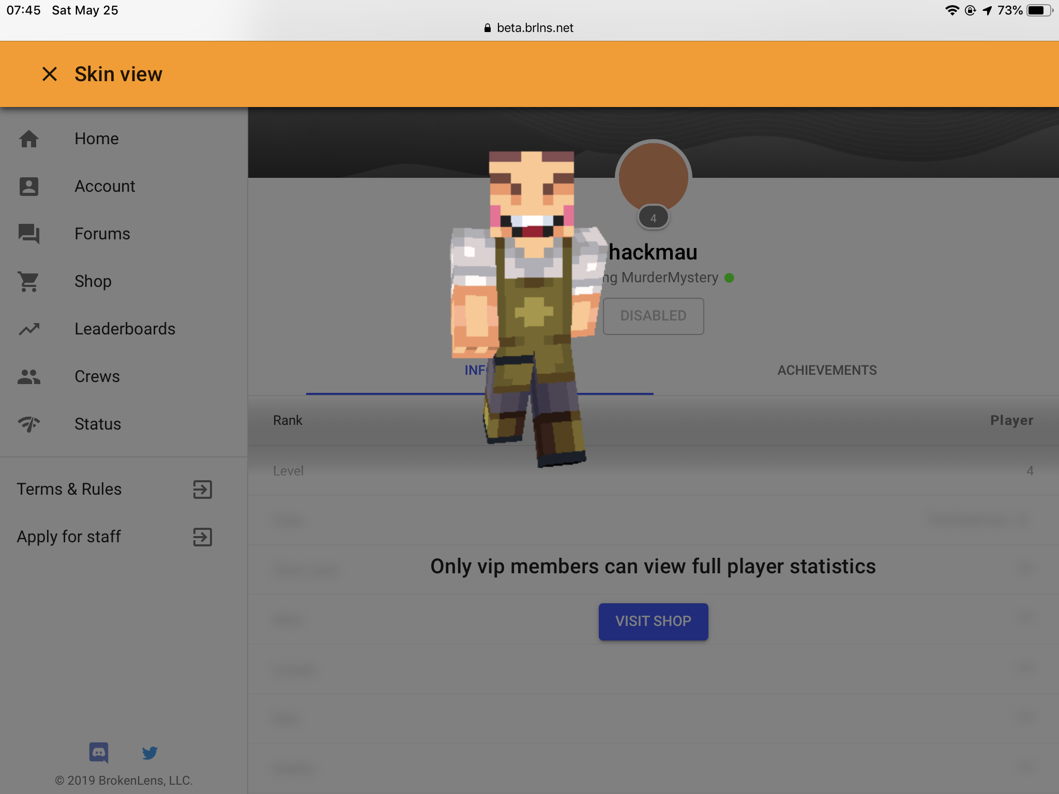The height and width of the screenshot is (794, 1059).
Task: Click the green online status dot
Action: click(729, 278)
